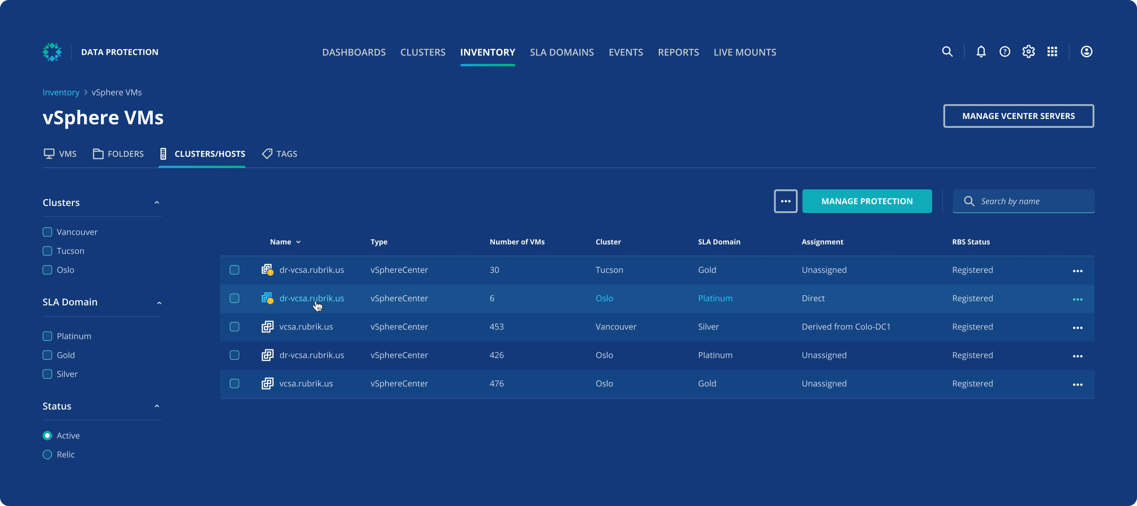Switch to Folders tab

click(118, 153)
